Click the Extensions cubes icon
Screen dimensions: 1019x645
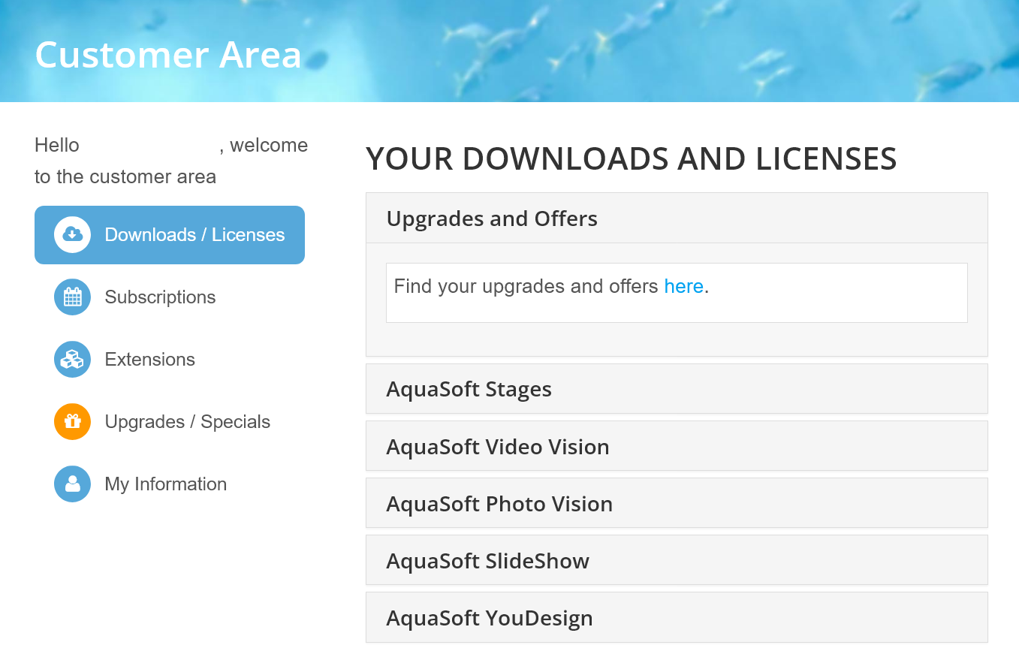(71, 359)
